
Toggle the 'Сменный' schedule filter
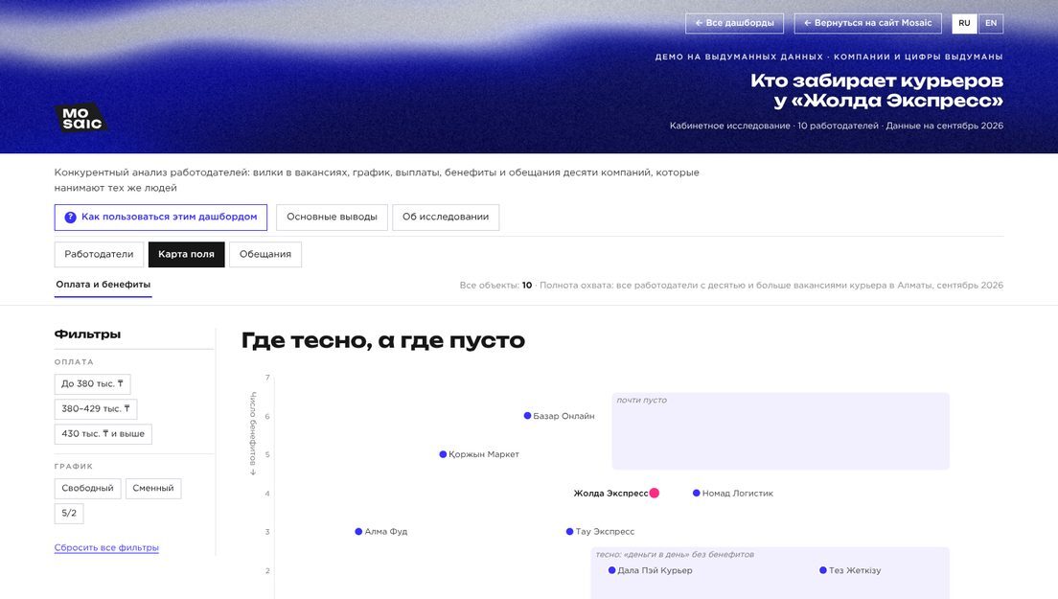(x=153, y=489)
